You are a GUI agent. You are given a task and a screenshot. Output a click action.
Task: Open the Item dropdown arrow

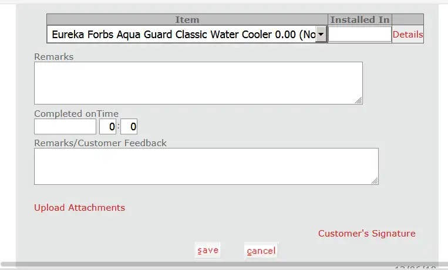click(x=321, y=35)
